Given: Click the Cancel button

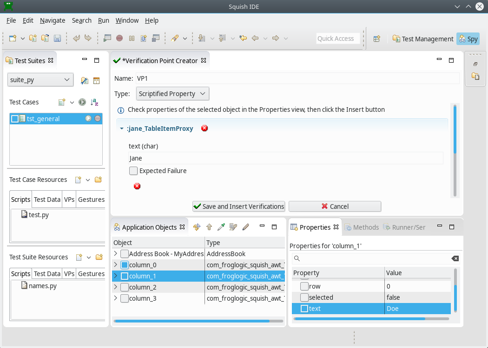Looking at the screenshot, I should click(x=335, y=206).
